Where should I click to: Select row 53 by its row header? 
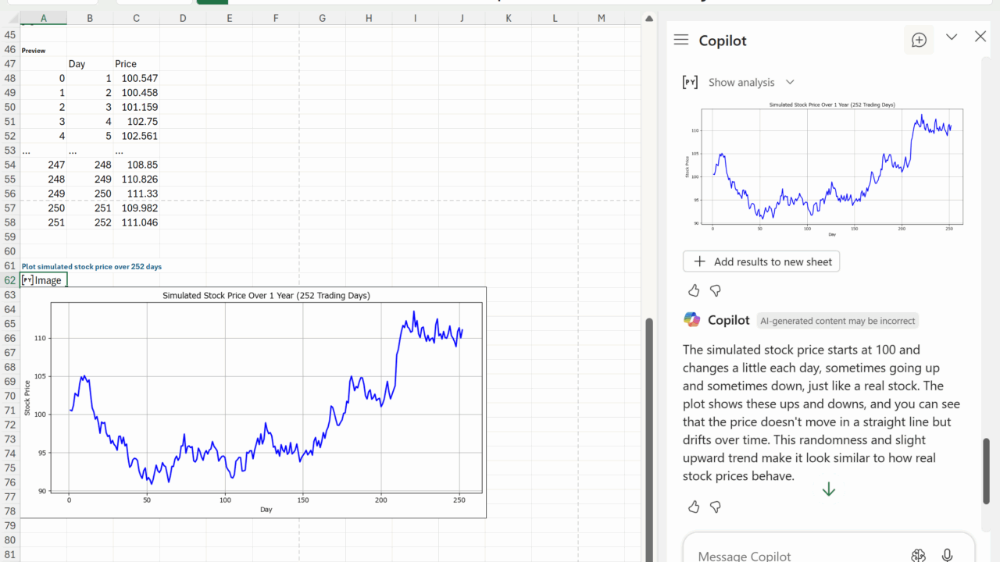pyautogui.click(x=10, y=151)
